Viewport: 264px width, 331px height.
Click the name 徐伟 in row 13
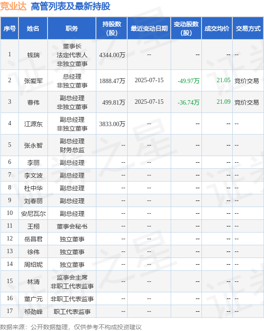click(33, 252)
